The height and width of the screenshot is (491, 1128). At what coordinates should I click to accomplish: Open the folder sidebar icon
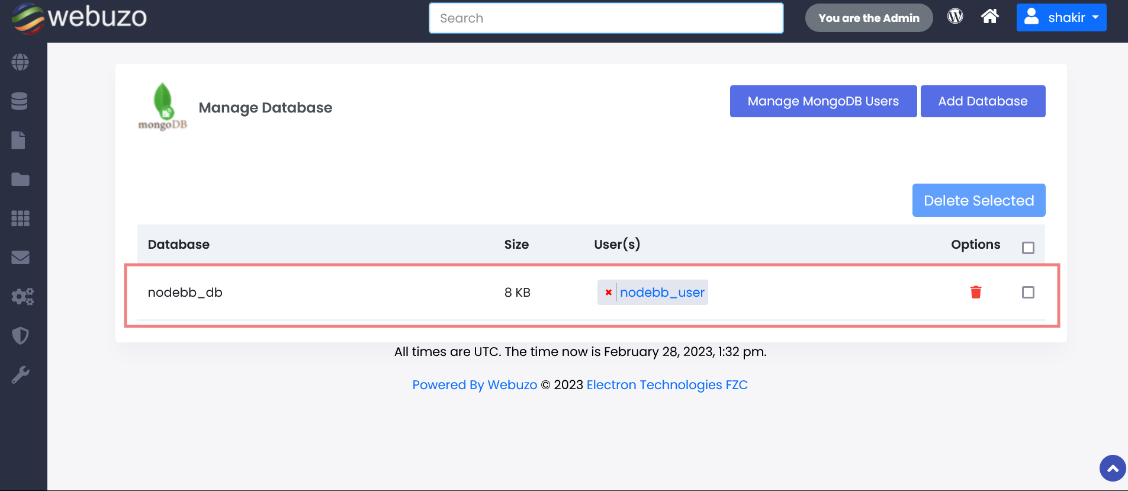pyautogui.click(x=20, y=179)
